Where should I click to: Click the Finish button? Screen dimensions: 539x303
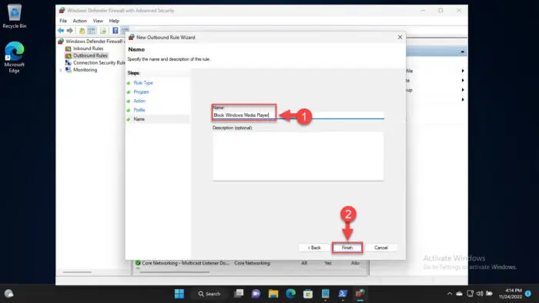347,248
